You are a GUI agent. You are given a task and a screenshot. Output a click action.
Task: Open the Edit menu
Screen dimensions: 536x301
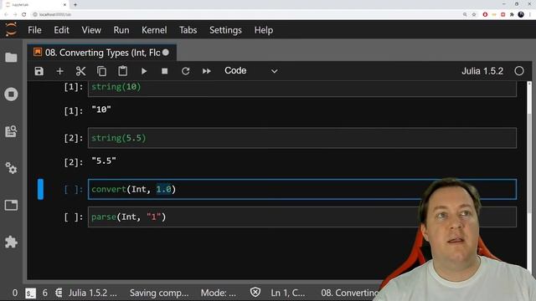coord(61,30)
